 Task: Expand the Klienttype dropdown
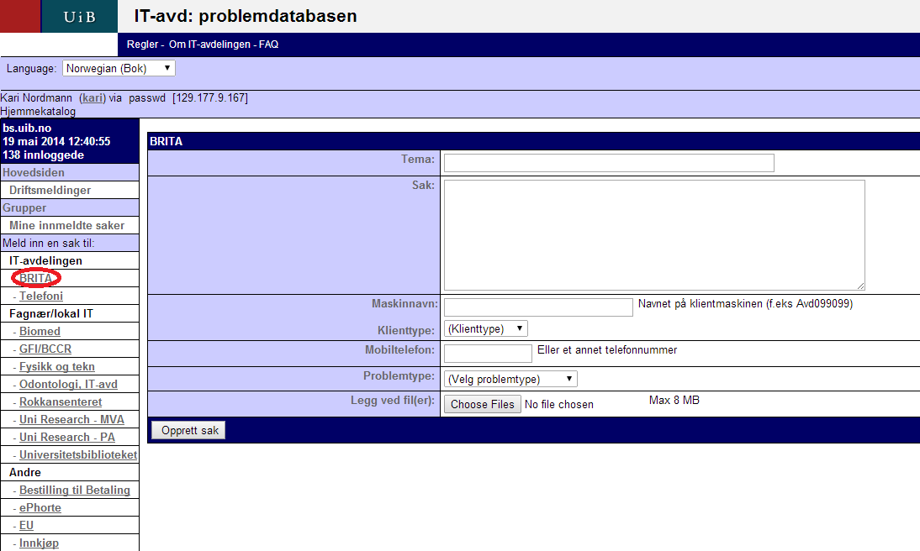click(x=485, y=328)
